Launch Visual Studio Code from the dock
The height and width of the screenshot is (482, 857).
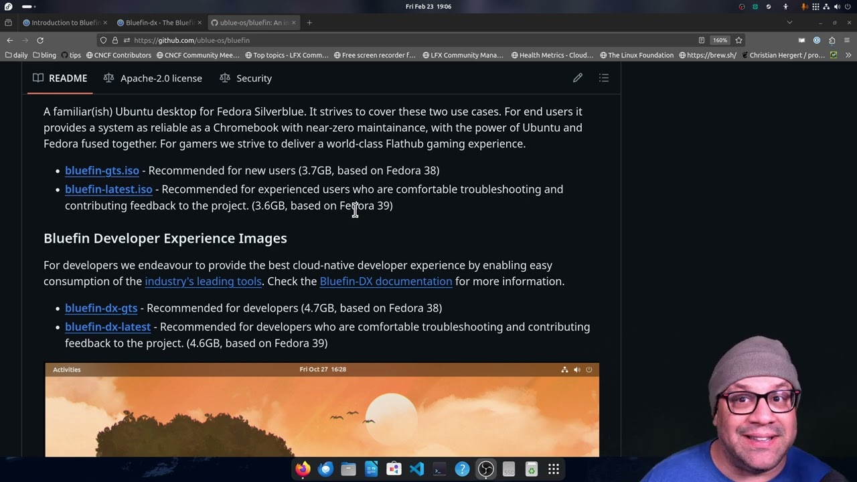pos(416,469)
